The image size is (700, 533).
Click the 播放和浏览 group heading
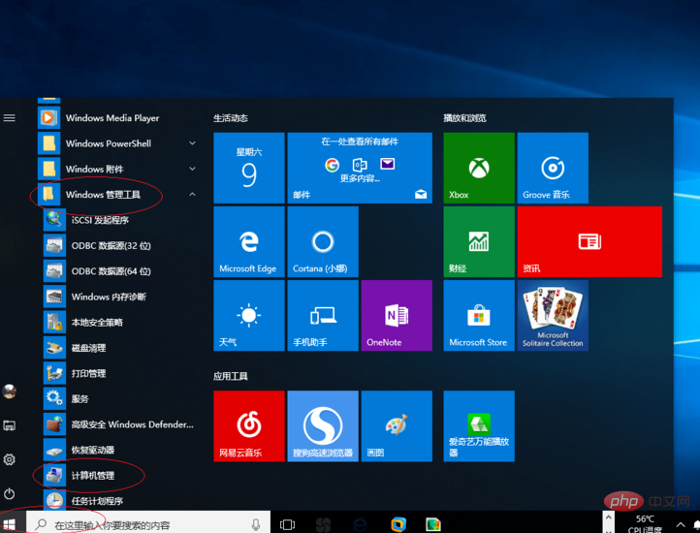(464, 118)
